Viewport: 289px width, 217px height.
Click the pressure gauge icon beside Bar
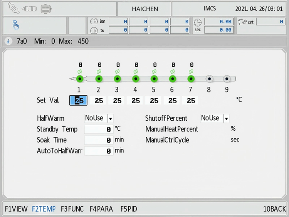pos(94,21)
